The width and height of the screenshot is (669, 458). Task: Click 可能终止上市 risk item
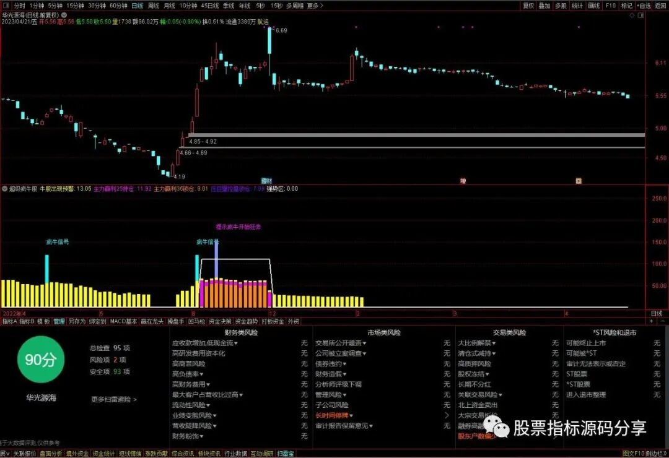click(x=586, y=343)
